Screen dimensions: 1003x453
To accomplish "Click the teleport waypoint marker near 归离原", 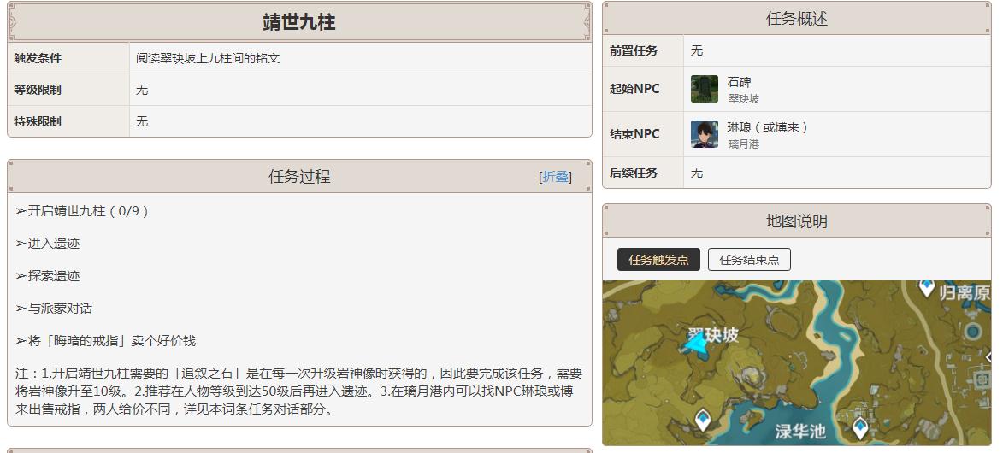I will (926, 288).
